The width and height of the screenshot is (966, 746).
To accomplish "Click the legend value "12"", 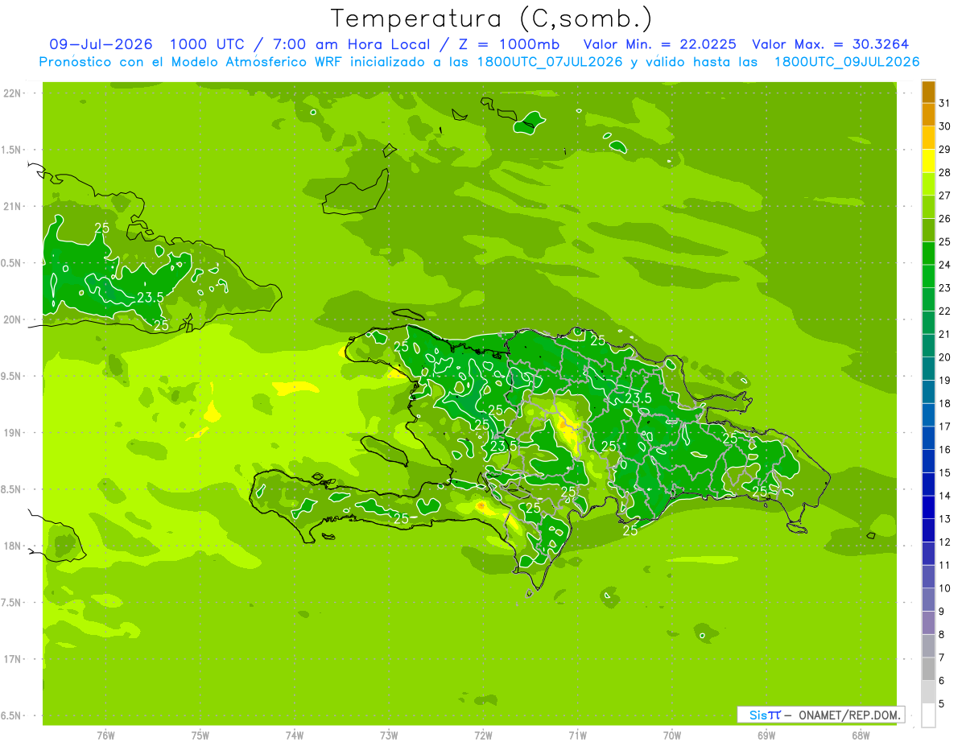I will click(x=945, y=542).
